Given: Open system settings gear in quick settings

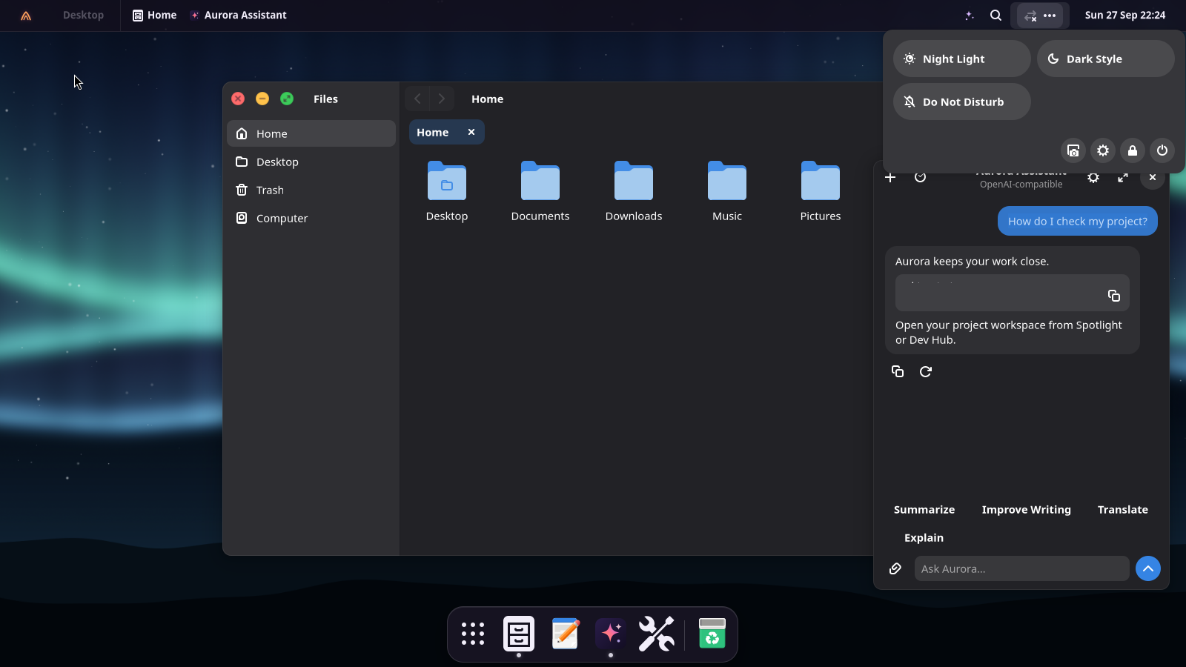Looking at the screenshot, I should click(x=1102, y=150).
